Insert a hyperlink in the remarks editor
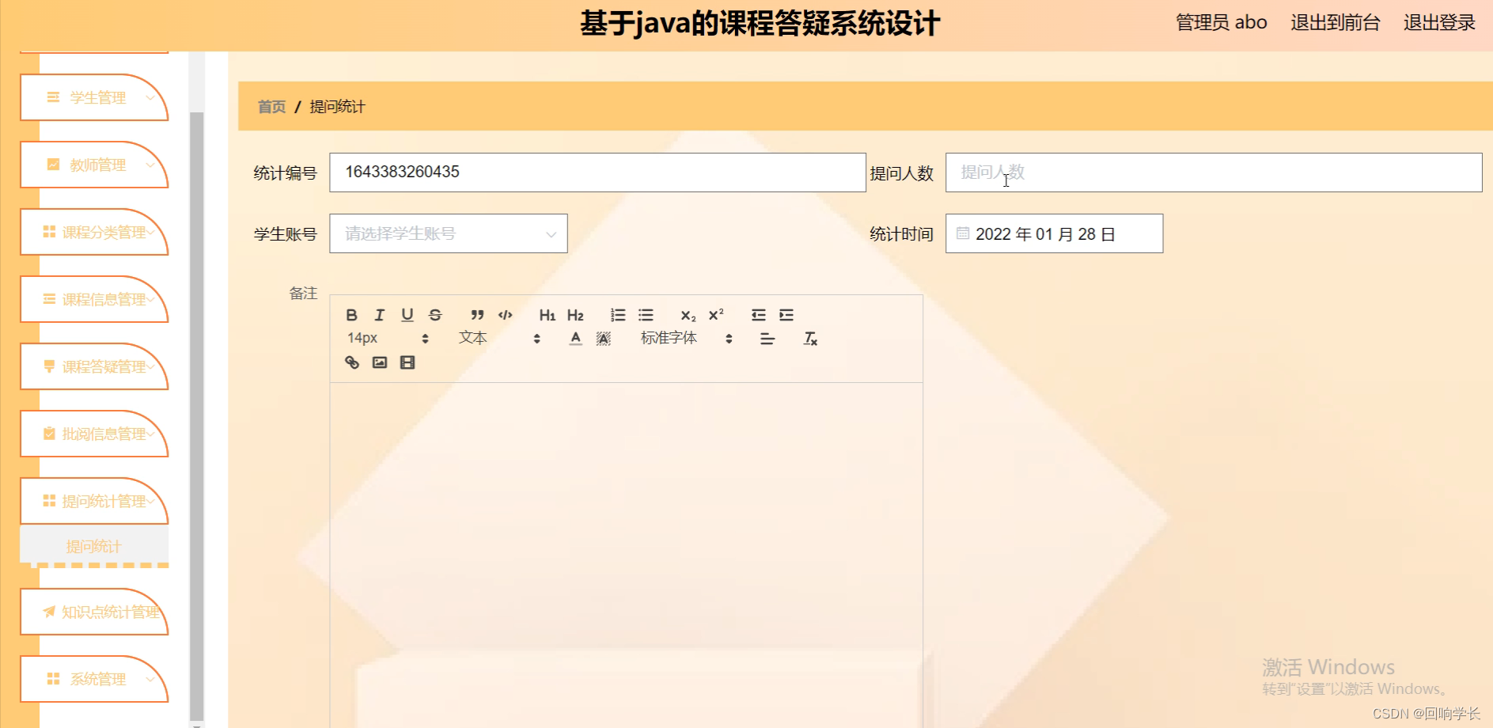The height and width of the screenshot is (728, 1493). (352, 362)
